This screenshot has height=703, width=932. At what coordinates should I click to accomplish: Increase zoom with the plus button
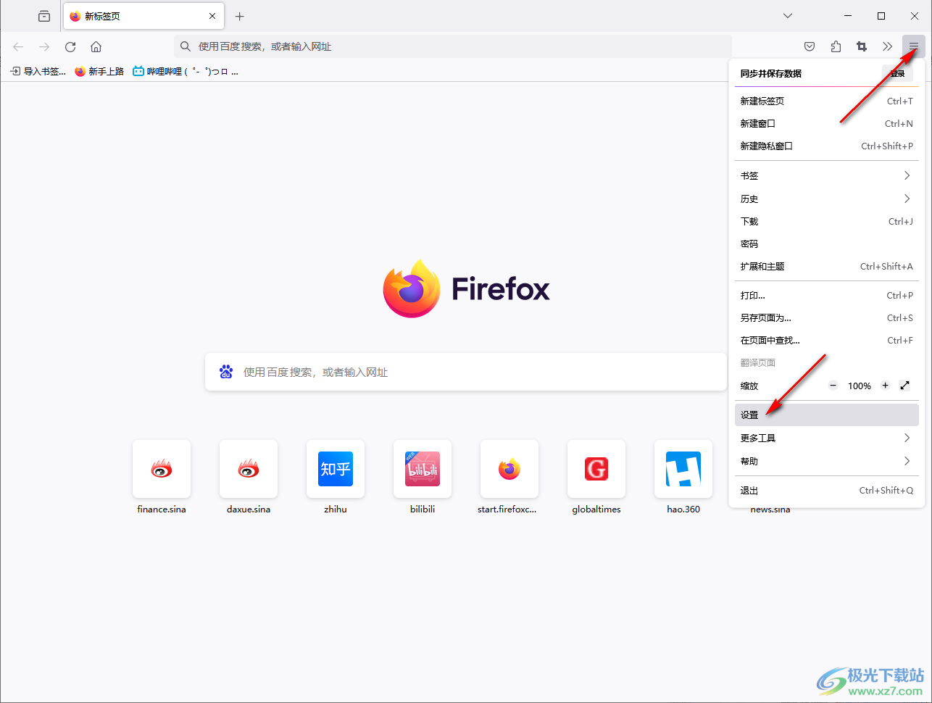pyautogui.click(x=886, y=386)
